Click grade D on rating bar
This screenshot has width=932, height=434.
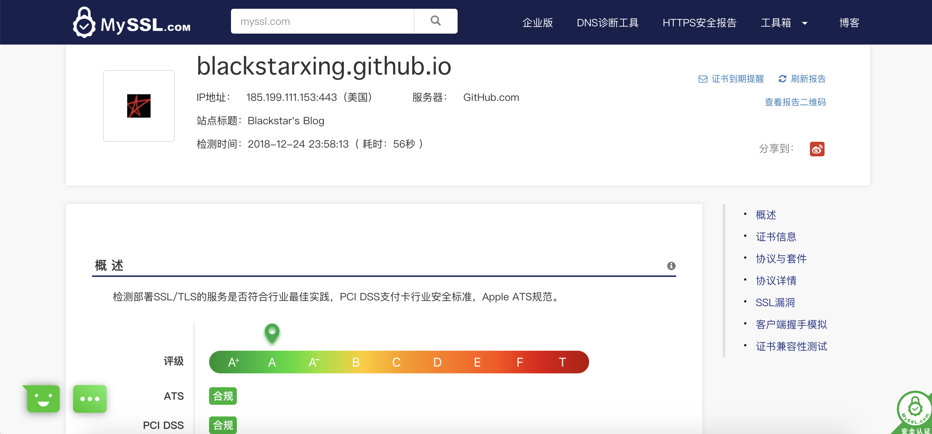point(437,362)
